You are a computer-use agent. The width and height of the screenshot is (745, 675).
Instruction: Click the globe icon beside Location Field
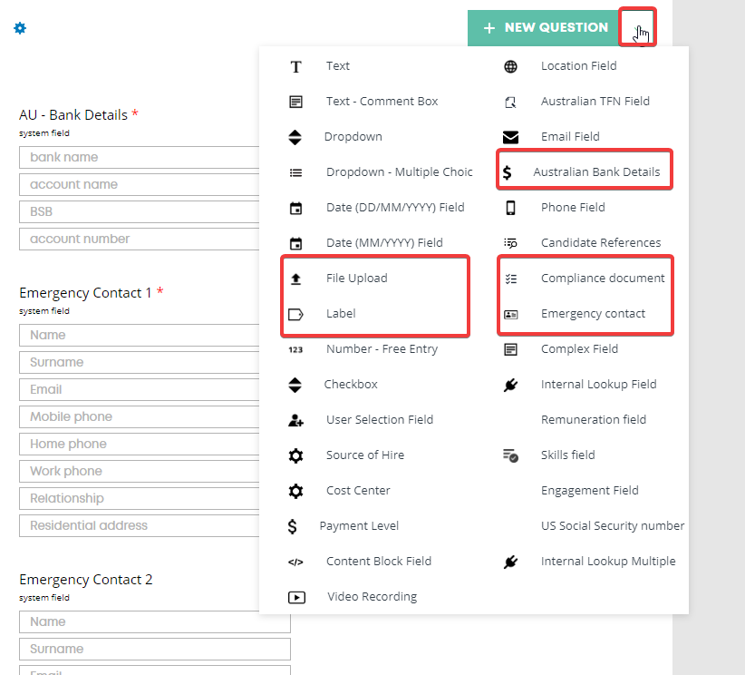tap(511, 65)
